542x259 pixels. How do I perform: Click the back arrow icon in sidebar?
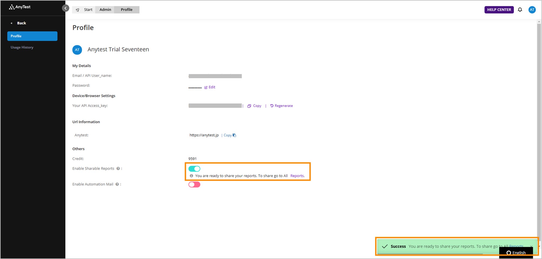11,23
